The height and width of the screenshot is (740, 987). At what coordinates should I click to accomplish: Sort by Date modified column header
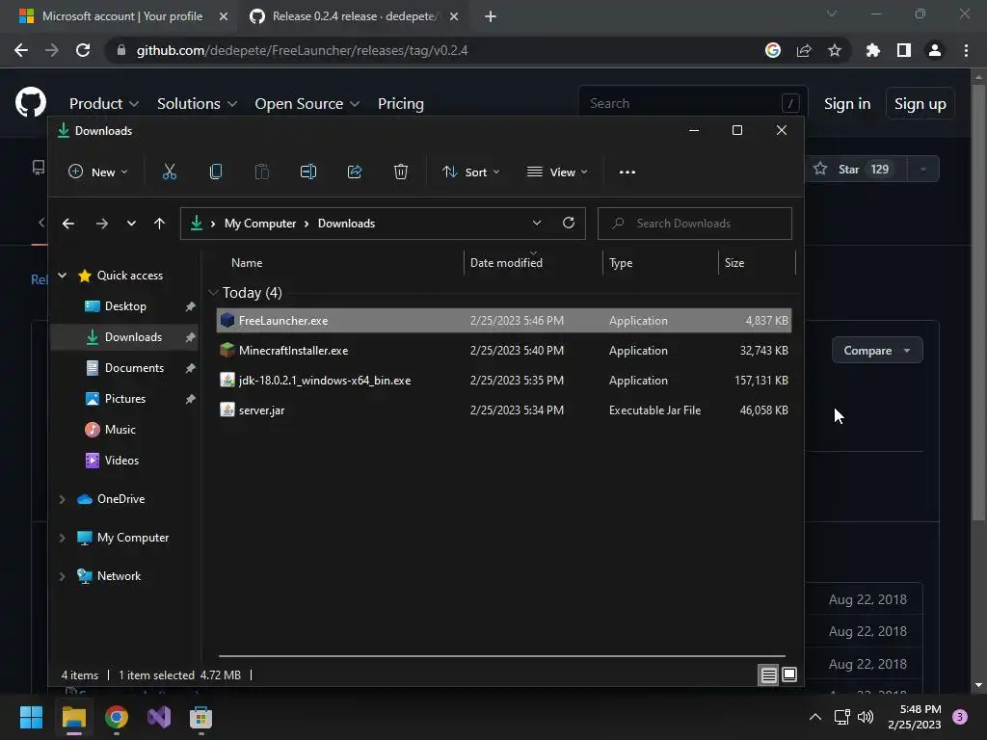click(x=533, y=262)
